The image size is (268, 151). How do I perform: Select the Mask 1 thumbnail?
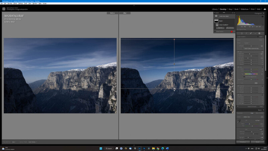point(216,21)
